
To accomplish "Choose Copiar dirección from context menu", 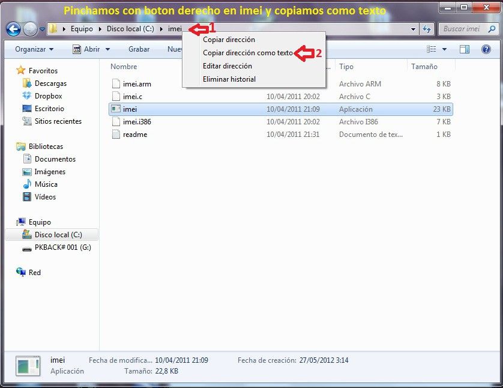I will 229,40.
